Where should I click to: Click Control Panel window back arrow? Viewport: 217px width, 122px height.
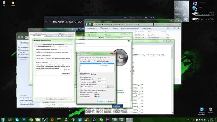19,37
